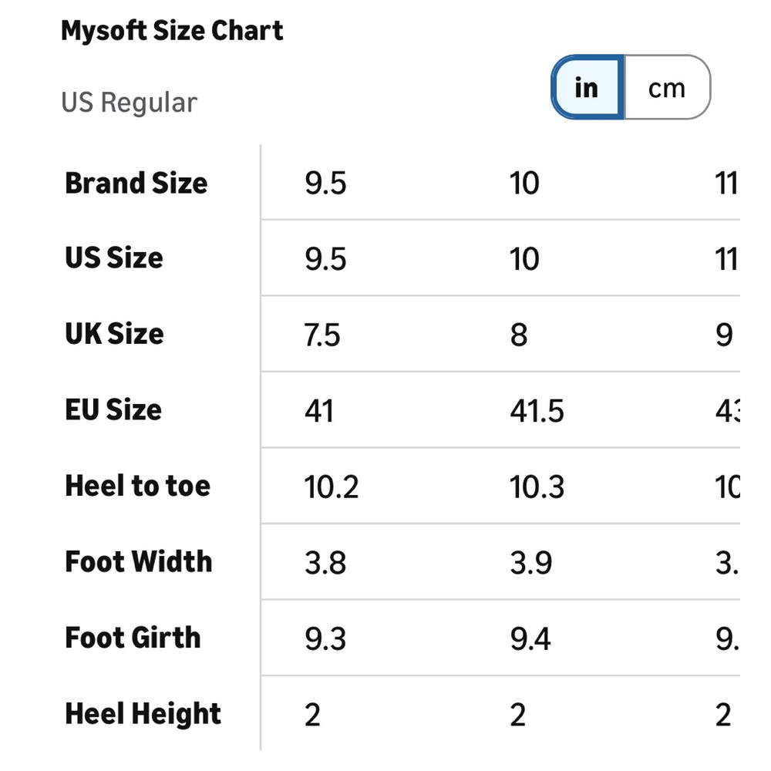771x771 pixels.
Task: Select the Foot Girth row header
Action: (x=133, y=638)
